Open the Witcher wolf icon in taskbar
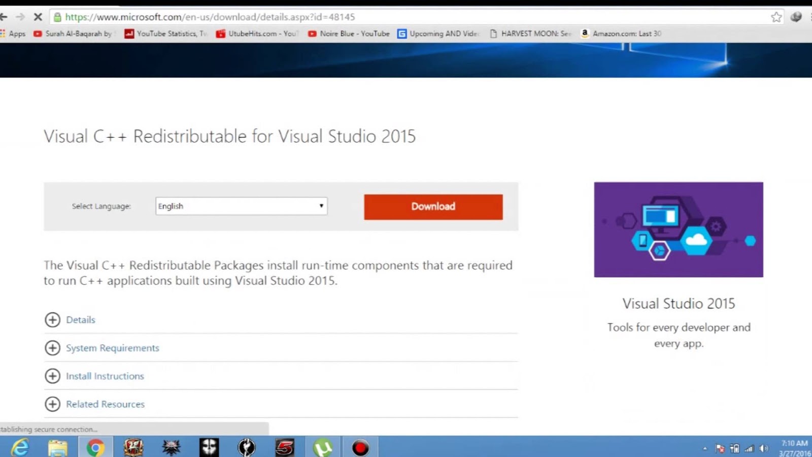 click(171, 447)
